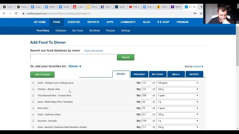Open unit dropdown for Chicken Breast
239x134 pixels.
pos(178,89)
